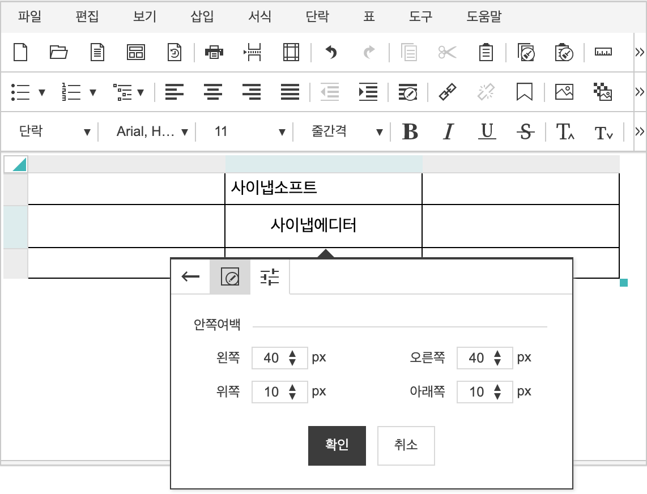Open the Arial font family dropdown
Screen dimensions: 647x494
152,132
